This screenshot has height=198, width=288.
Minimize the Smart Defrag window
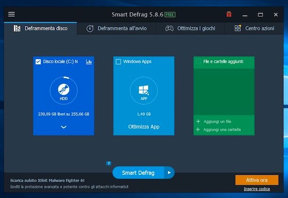click(x=245, y=15)
